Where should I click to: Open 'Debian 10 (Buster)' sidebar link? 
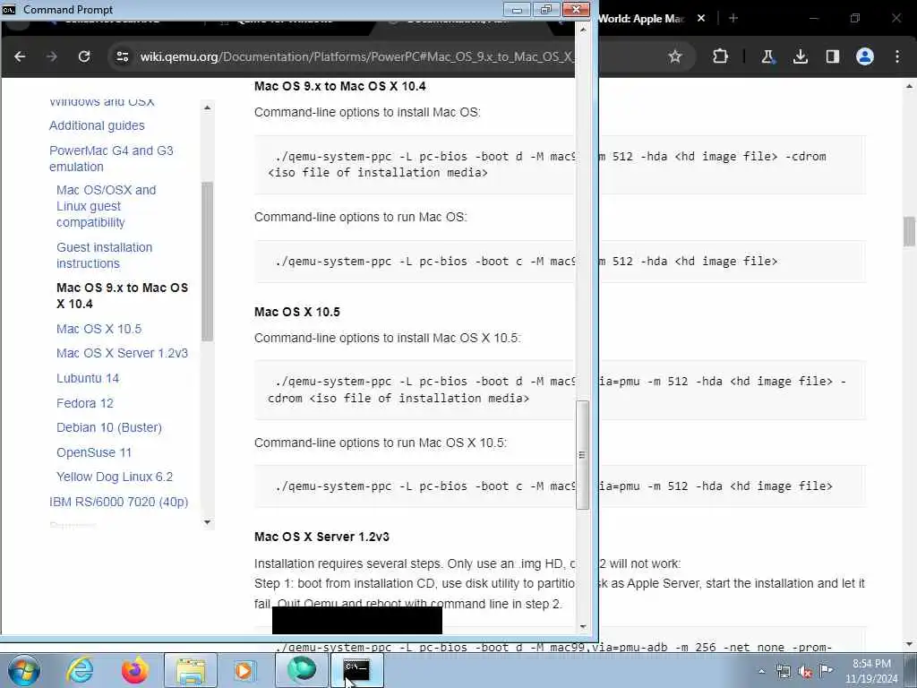click(x=108, y=427)
